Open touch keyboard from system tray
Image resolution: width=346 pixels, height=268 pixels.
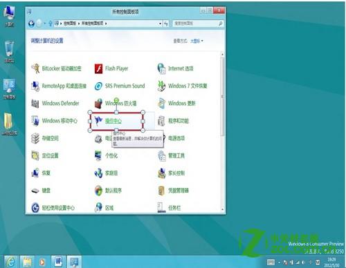(271, 262)
